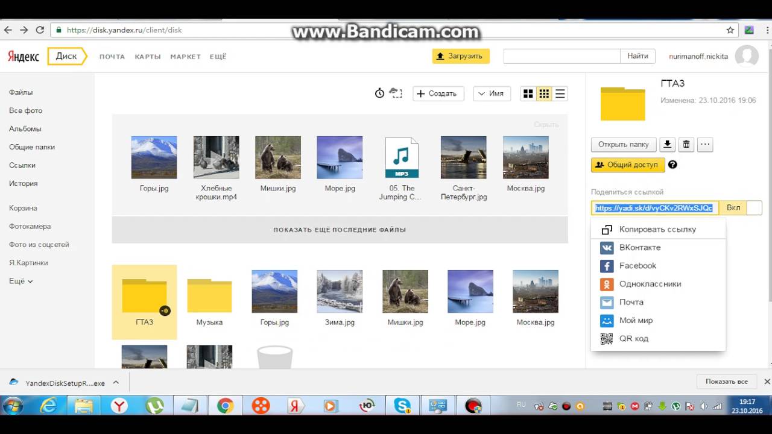Switch to large tiles view
Screen dimensions: 772x434
[x=528, y=93]
